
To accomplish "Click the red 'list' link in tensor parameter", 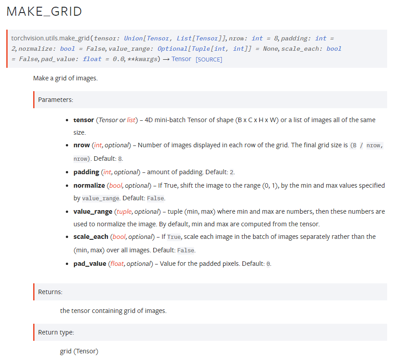I will point(131,120).
